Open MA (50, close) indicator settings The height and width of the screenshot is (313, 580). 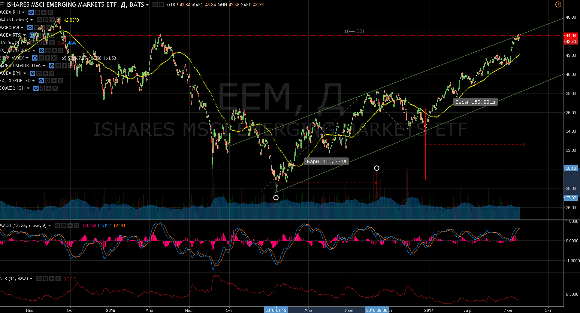point(46,20)
